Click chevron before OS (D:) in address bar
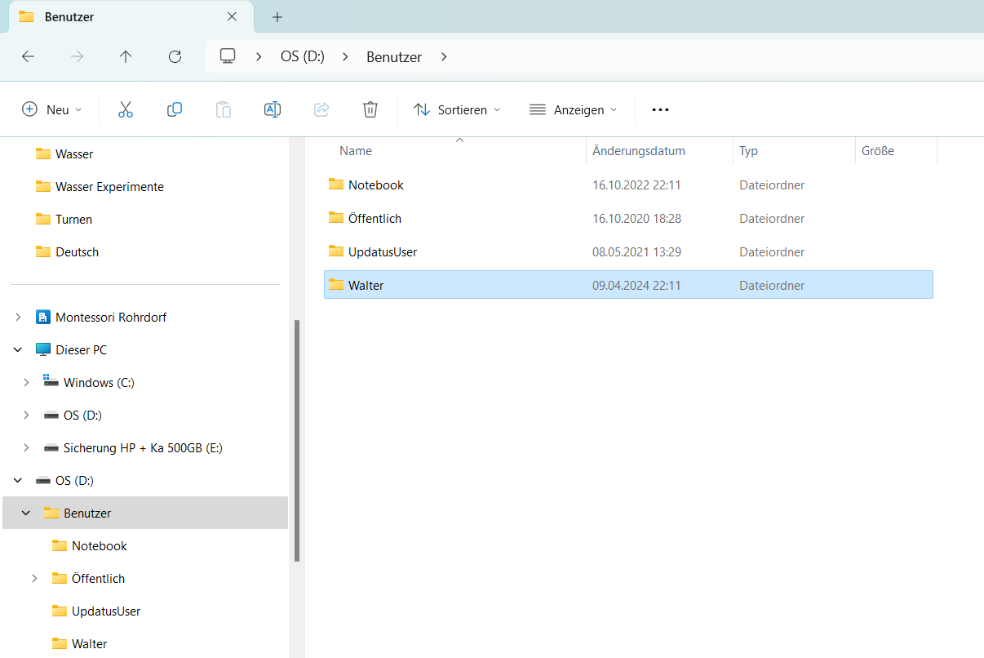This screenshot has height=658, width=984. 259,56
